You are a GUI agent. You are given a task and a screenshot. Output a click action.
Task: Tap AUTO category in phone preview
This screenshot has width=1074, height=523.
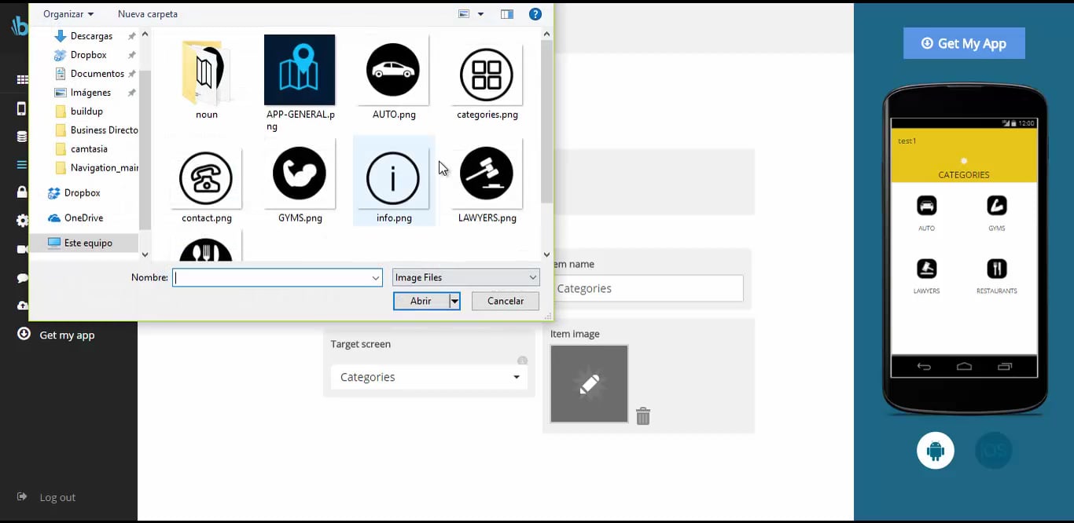927,214
